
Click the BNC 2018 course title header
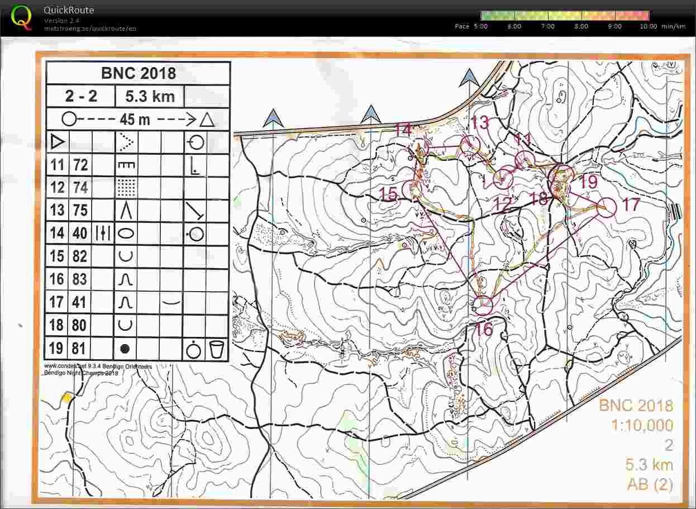137,73
